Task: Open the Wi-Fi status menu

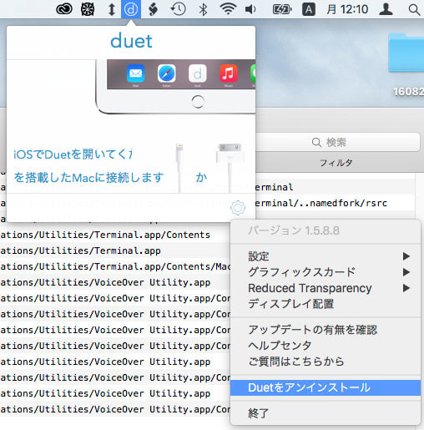Action: pos(228,9)
